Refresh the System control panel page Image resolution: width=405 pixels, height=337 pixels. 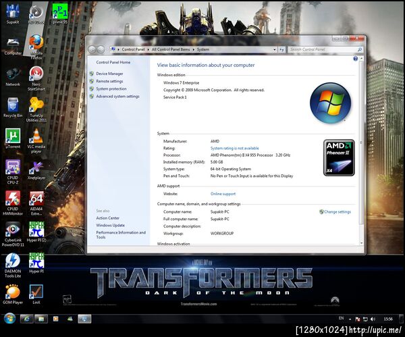point(281,49)
